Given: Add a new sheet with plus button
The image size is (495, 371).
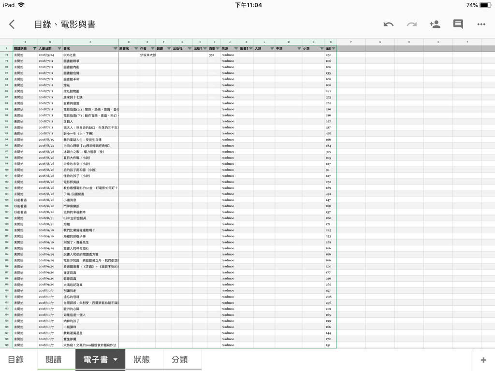Looking at the screenshot, I should pos(483,360).
